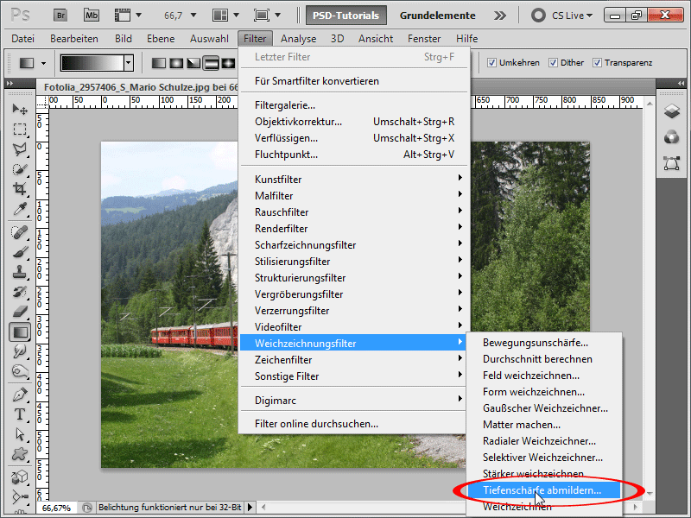Image resolution: width=691 pixels, height=518 pixels.
Task: Open status bar info flyout arrow
Action: [250, 508]
